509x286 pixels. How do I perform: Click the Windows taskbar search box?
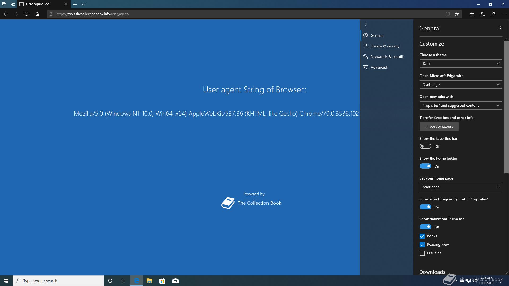58,281
